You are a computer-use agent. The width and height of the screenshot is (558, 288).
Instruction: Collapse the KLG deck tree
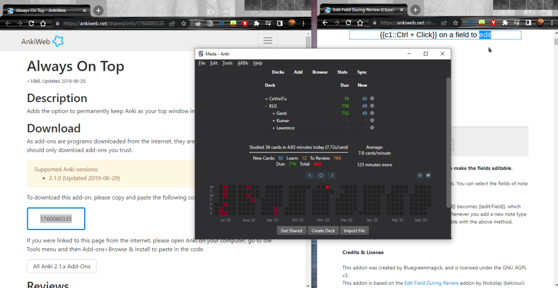click(x=266, y=106)
